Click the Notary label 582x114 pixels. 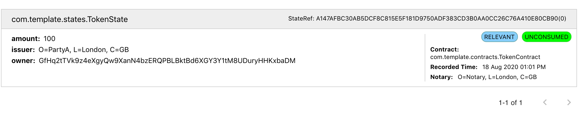point(442,77)
